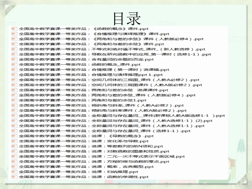Select 合情推理与演绎推理ppt 1.ppt

[91, 75]
